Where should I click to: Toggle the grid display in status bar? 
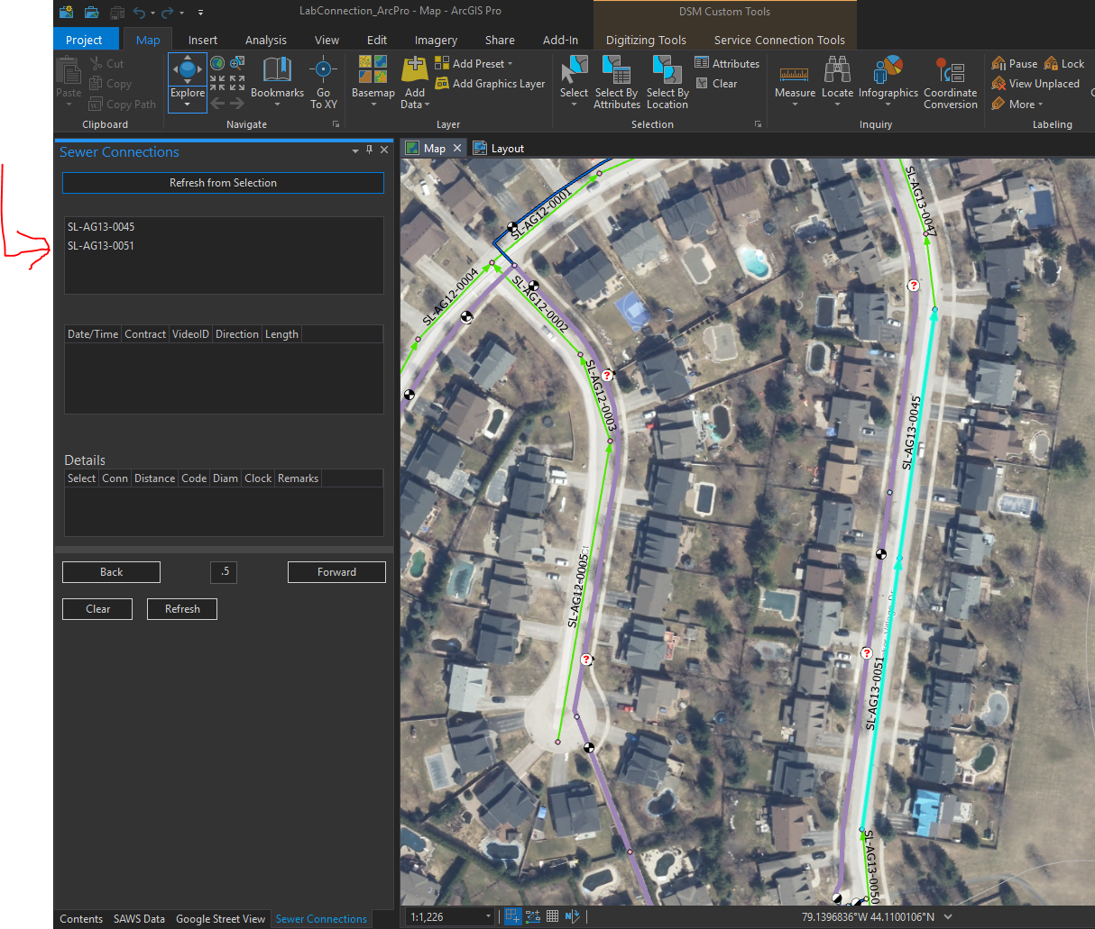coord(552,916)
